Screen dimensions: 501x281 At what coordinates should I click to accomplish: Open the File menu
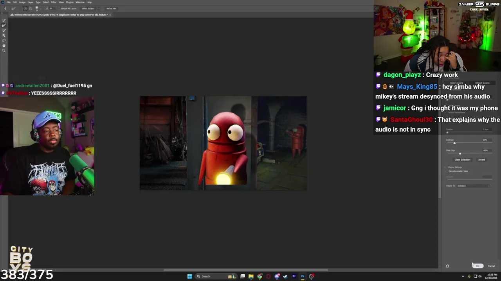pyautogui.click(x=9, y=2)
